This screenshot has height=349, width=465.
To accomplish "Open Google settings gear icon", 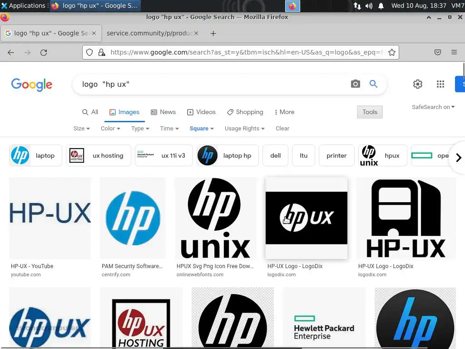I will click(418, 84).
